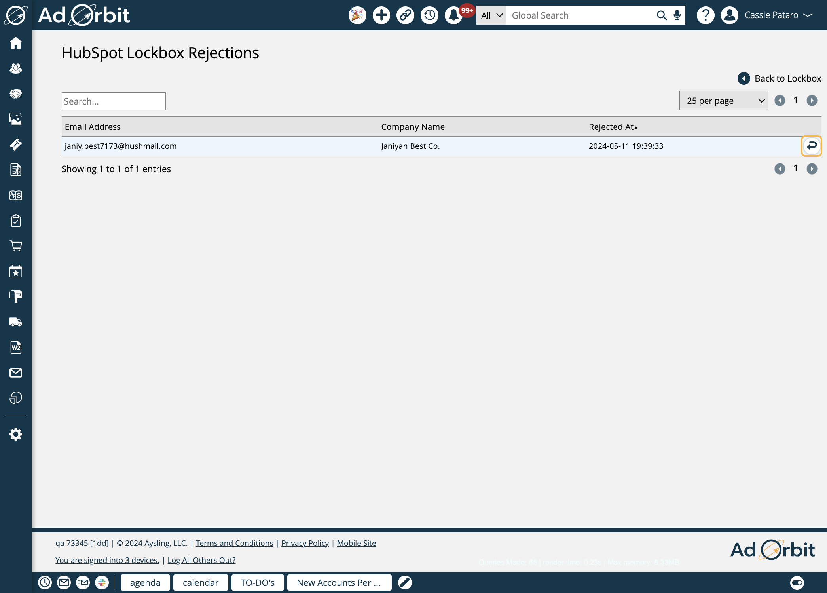Viewport: 827px width, 593px height.
Task: Sort by the Rejected At column
Action: coord(613,127)
